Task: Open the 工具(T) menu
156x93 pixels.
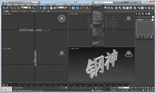Action: pyautogui.click(x=16, y=5)
